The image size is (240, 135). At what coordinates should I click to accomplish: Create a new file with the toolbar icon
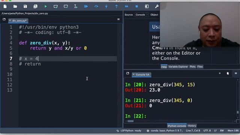(x=5, y=6)
